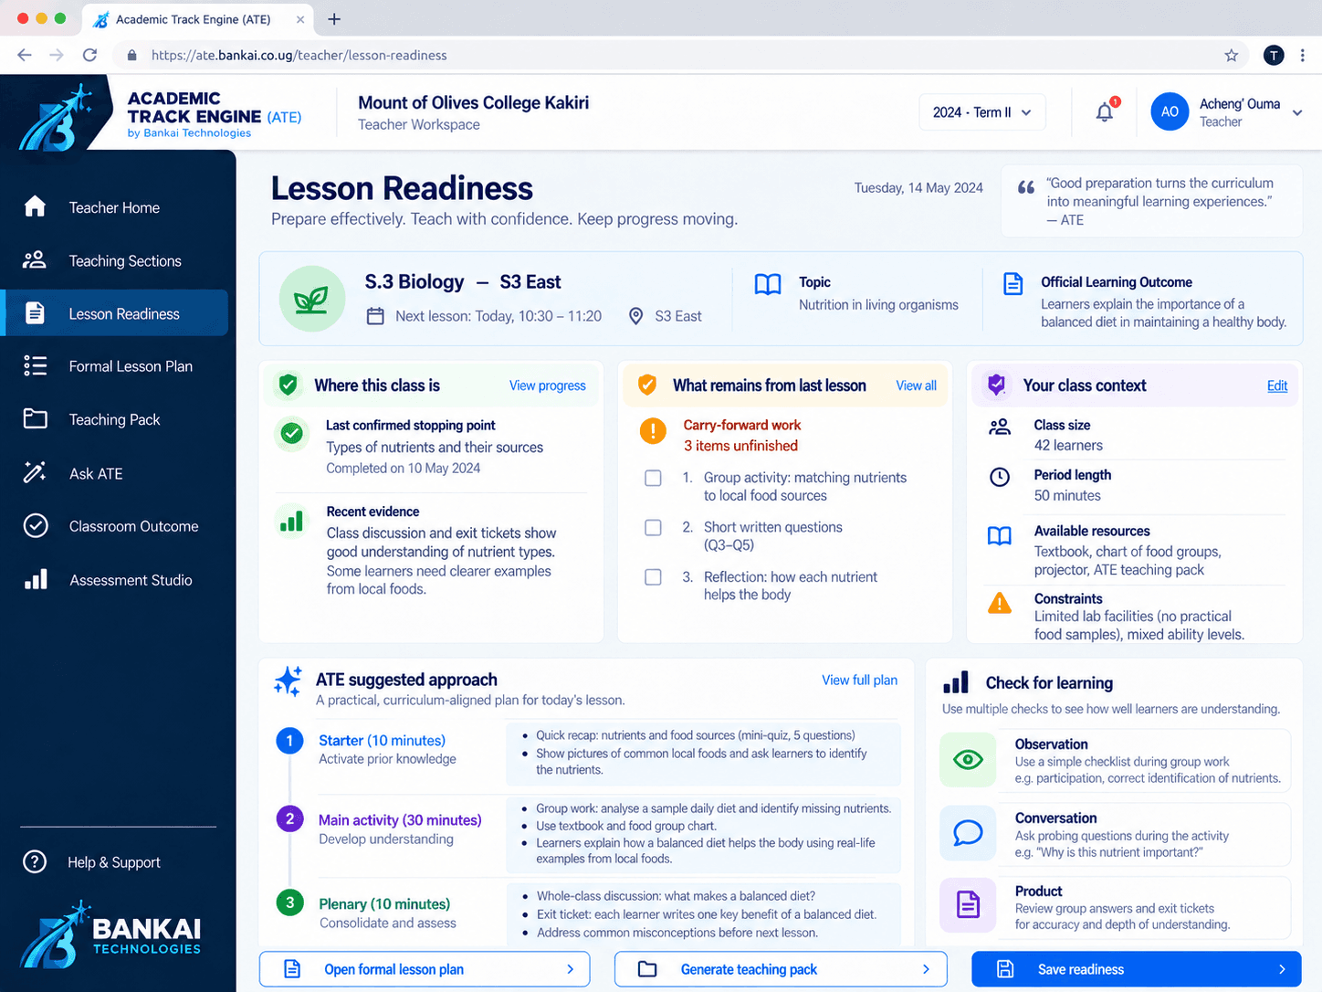Select Lesson Readiness in the sidebar
1322x992 pixels.
(x=116, y=313)
